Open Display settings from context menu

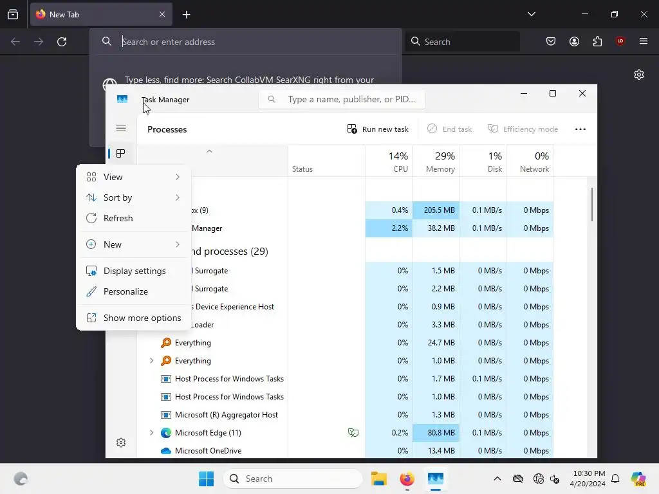(x=133, y=271)
